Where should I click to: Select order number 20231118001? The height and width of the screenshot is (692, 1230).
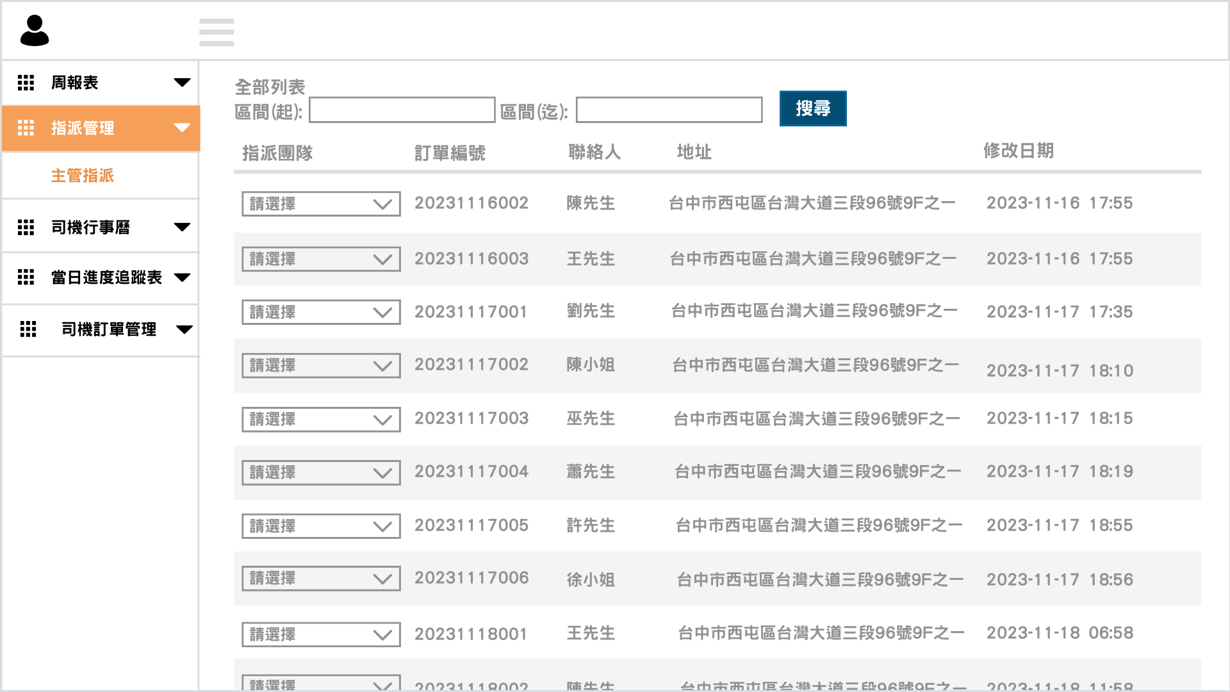pyautogui.click(x=471, y=634)
